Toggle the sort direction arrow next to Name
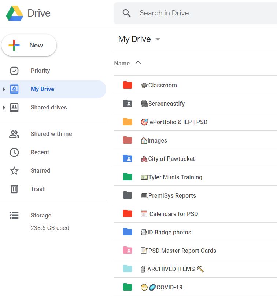277x299 pixels. pos(138,63)
